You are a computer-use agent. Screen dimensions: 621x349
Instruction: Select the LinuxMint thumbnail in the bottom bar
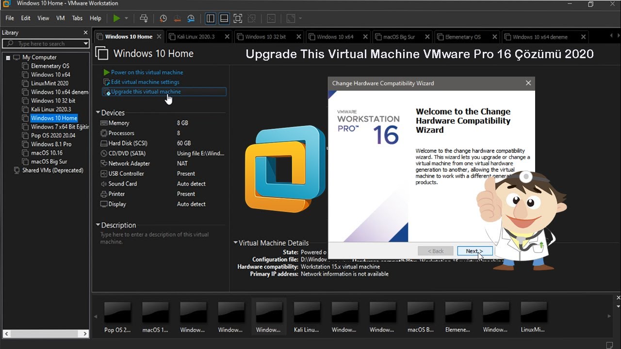coord(534,317)
